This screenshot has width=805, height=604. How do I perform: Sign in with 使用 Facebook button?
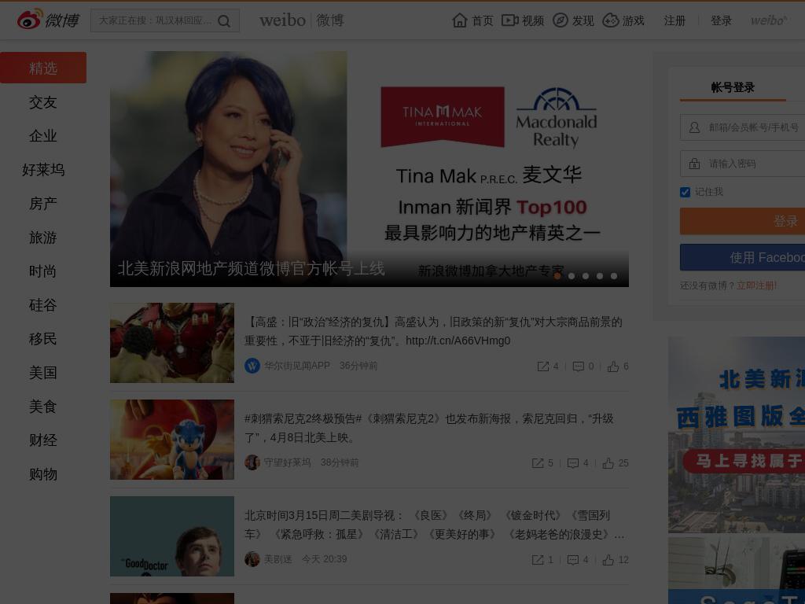tap(742, 257)
